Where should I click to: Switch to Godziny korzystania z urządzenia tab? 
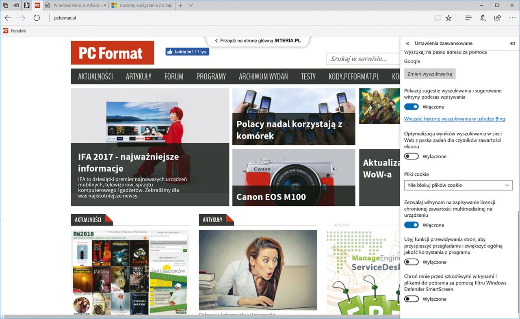pyautogui.click(x=141, y=5)
